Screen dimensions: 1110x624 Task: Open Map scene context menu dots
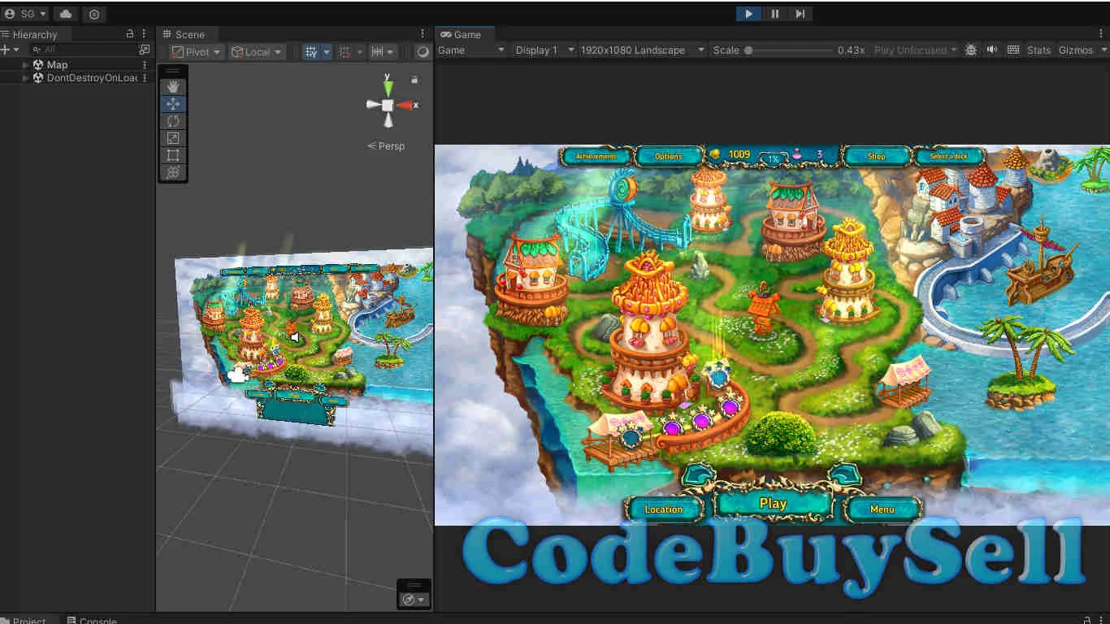click(145, 64)
